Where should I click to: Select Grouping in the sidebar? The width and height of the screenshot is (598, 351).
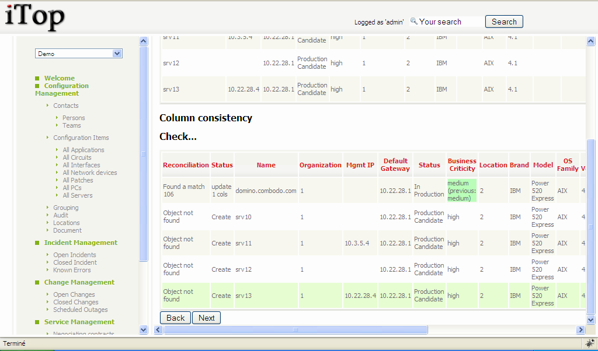point(65,208)
